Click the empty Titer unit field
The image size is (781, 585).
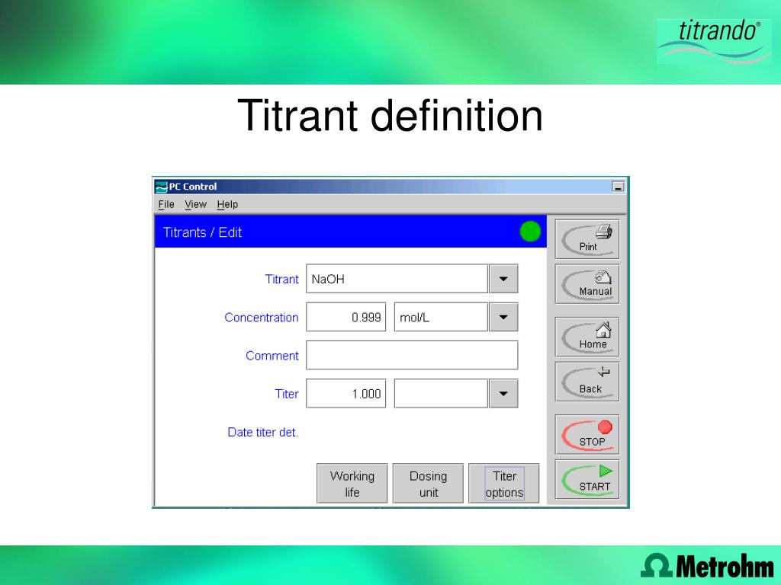pyautogui.click(x=441, y=394)
